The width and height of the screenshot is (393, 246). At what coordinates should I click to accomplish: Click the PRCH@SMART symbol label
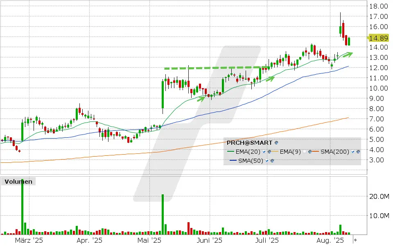coord(249,143)
